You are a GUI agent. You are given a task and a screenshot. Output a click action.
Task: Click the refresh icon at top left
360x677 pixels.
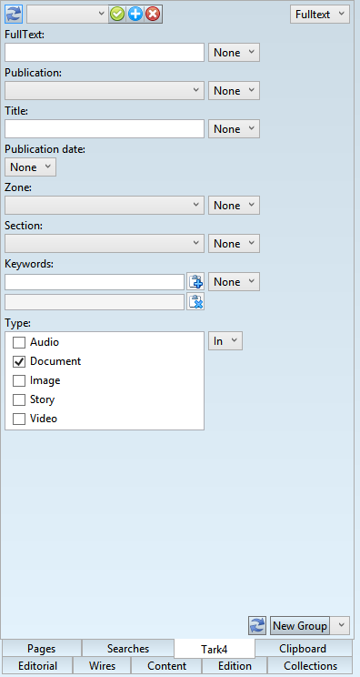tap(14, 15)
